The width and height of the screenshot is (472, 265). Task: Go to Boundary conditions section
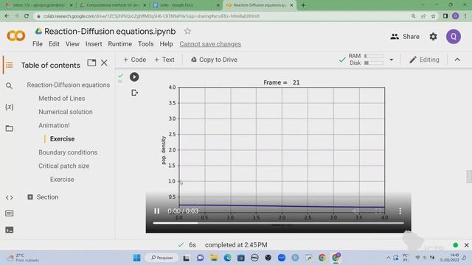click(68, 152)
